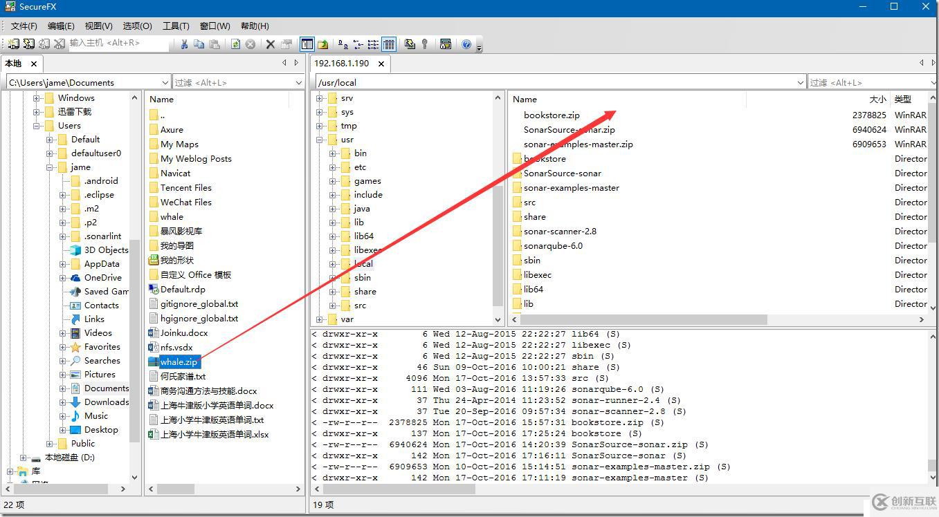Click the remote file list horizontal scrollbar

coord(644,319)
